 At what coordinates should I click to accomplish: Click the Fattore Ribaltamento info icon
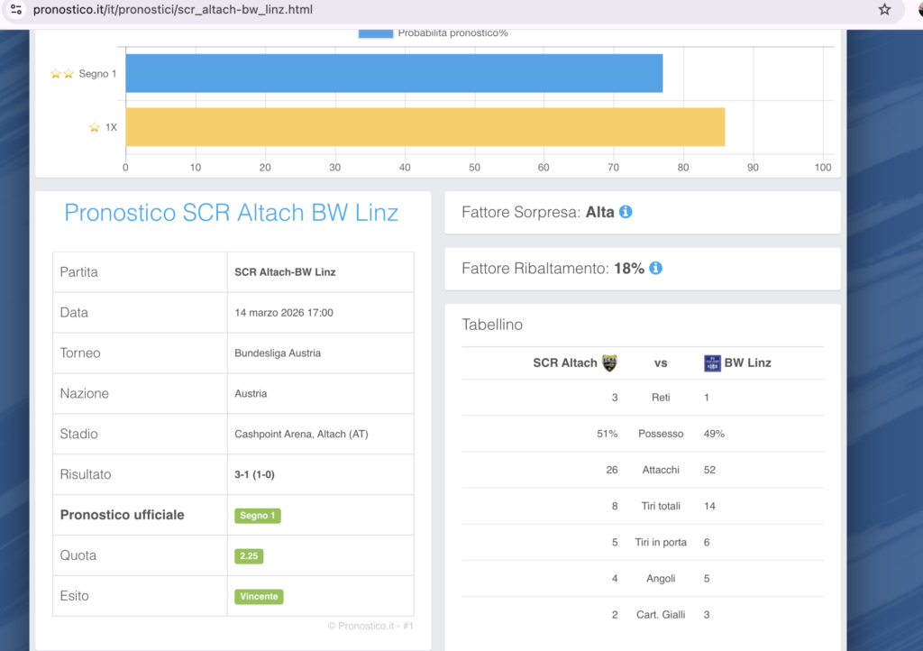656,268
